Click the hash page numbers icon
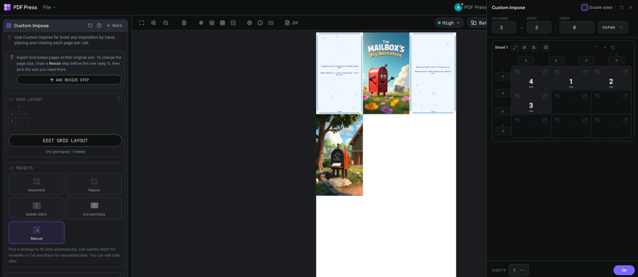The width and height of the screenshot is (638, 277). tap(201, 23)
